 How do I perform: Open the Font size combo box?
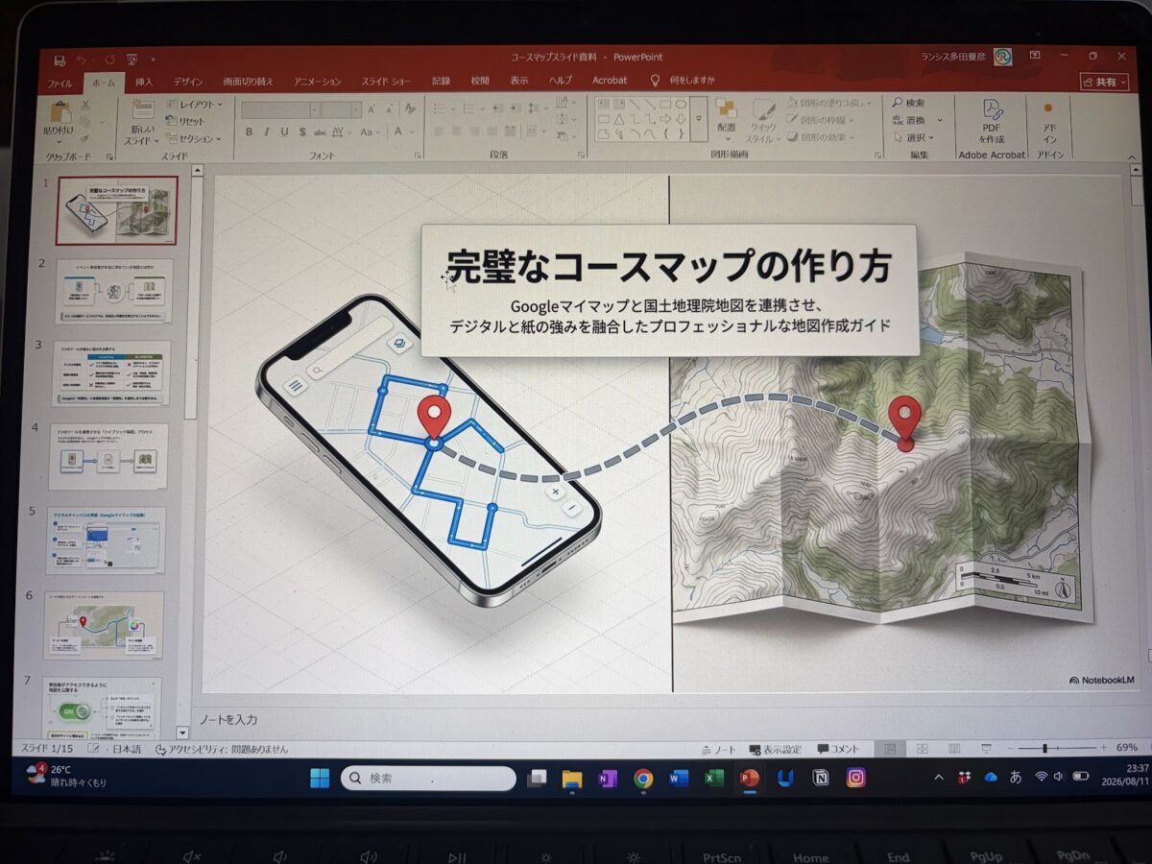point(342,108)
